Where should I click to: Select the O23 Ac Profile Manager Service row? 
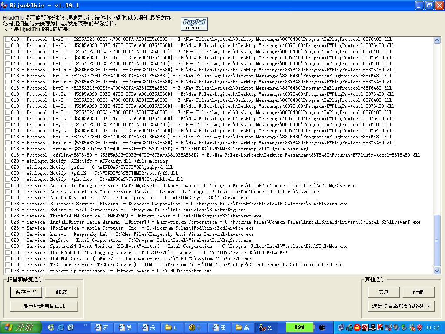(x=183, y=185)
